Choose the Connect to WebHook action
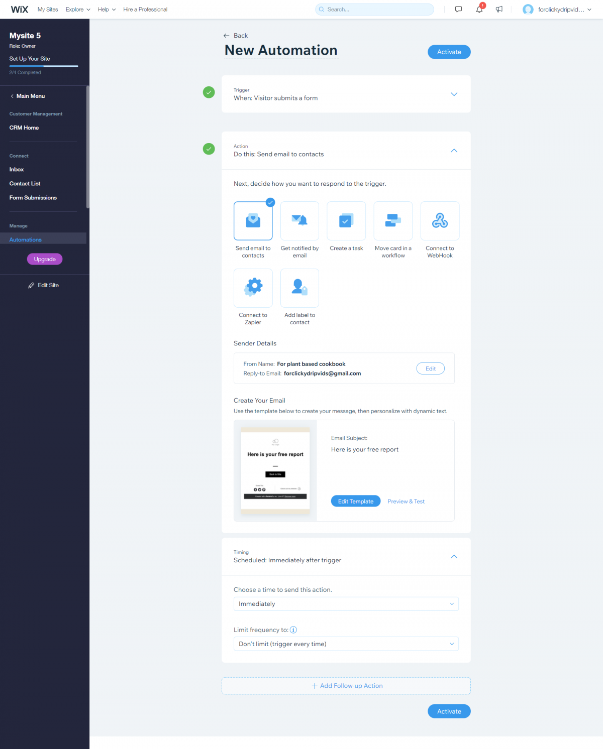This screenshot has width=603, height=749. (x=440, y=220)
